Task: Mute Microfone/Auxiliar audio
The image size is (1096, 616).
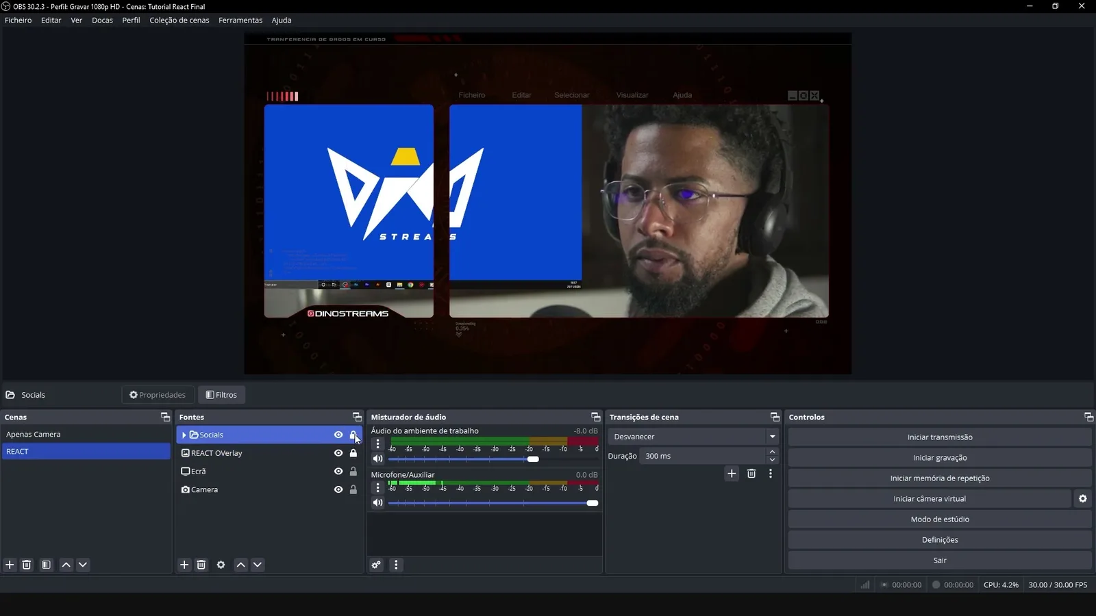Action: (x=377, y=503)
